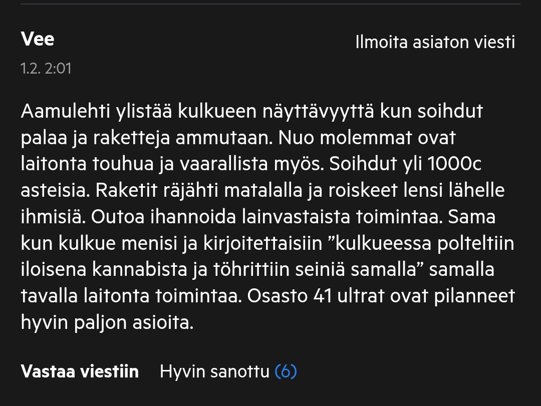Click the blue like count (6)
Image resolution: width=541 pixels, height=406 pixels.
[286, 371]
